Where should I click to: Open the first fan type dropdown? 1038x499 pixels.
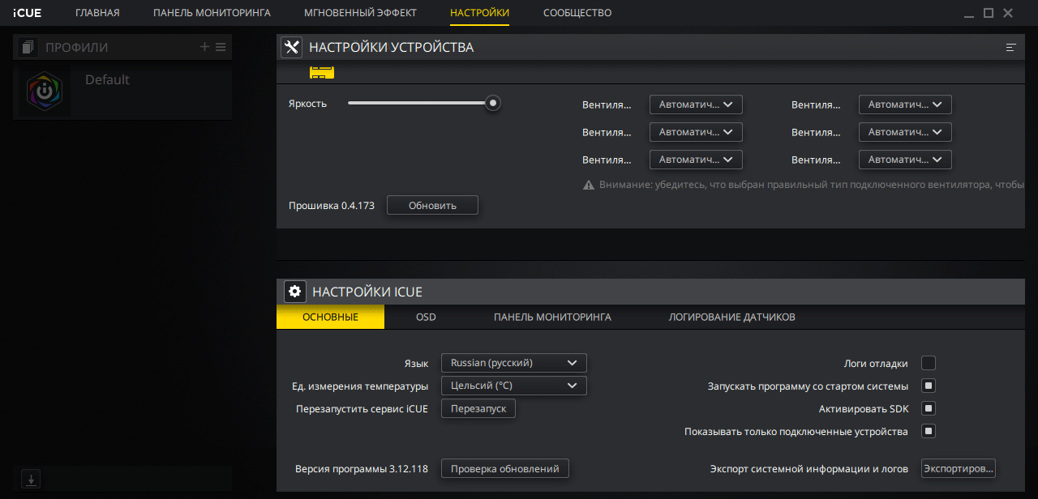[x=696, y=104]
